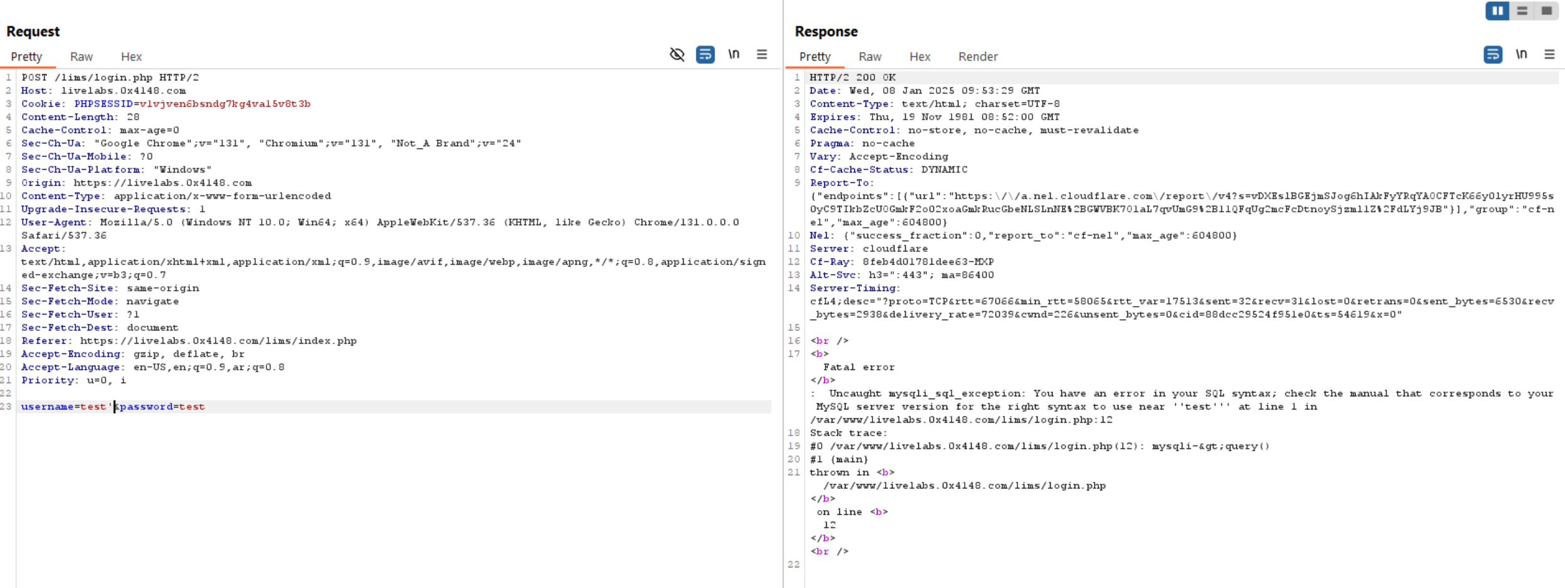Click the Stack trace: line
The image size is (1565, 588).
(x=848, y=433)
